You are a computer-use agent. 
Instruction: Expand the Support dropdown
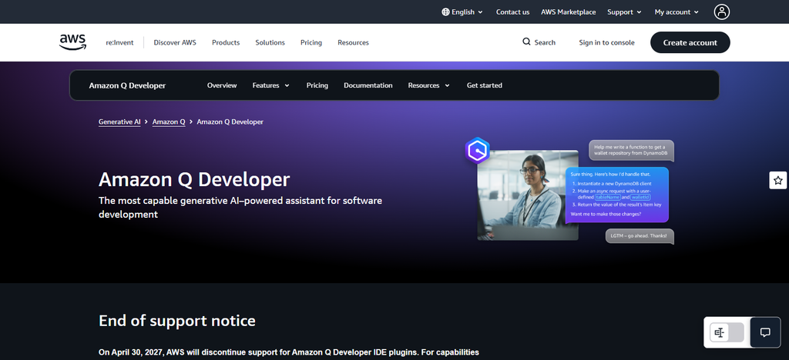point(624,12)
